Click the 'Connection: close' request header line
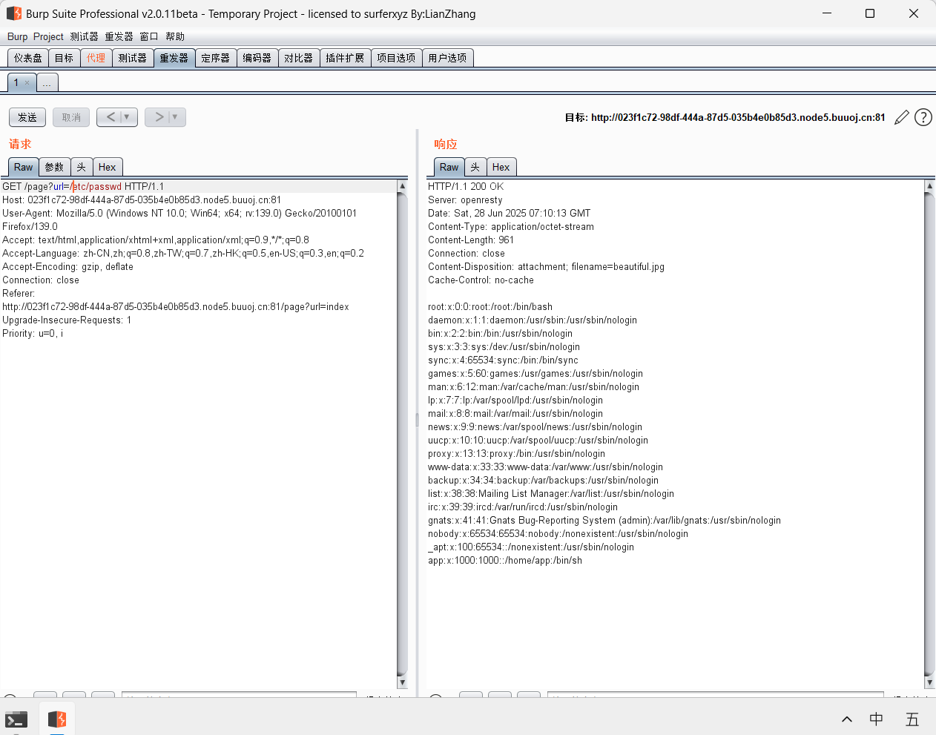 coord(41,280)
